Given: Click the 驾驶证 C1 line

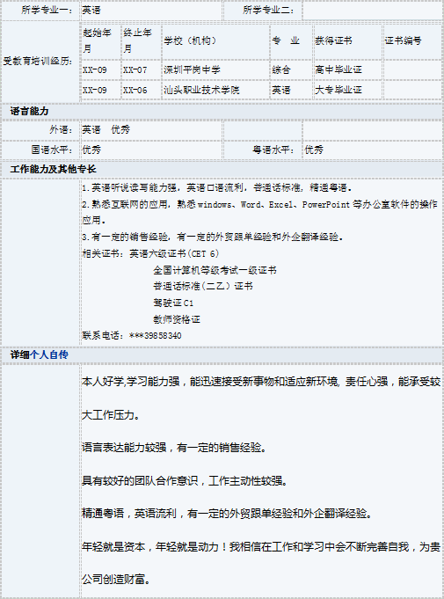Looking at the screenshot, I should 173,303.
